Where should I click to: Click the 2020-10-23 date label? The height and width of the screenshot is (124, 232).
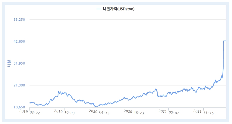point(134,112)
